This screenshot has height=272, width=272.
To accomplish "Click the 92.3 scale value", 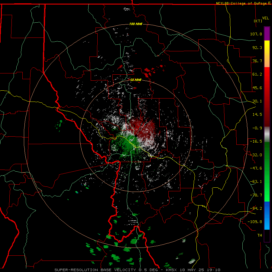I will pyautogui.click(x=257, y=47).
